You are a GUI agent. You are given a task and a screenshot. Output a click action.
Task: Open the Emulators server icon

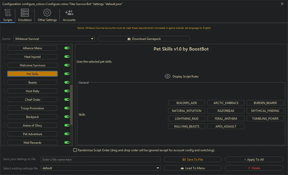pyautogui.click(x=25, y=13)
